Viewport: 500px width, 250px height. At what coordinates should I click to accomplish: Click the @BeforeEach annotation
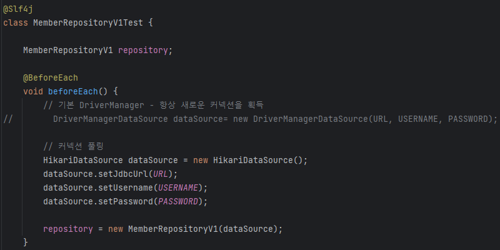(51, 77)
